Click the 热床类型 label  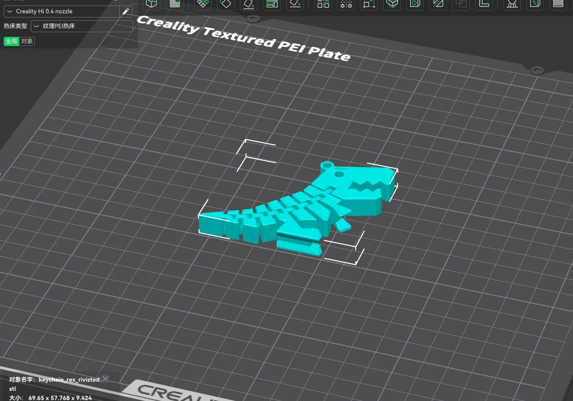coord(16,26)
